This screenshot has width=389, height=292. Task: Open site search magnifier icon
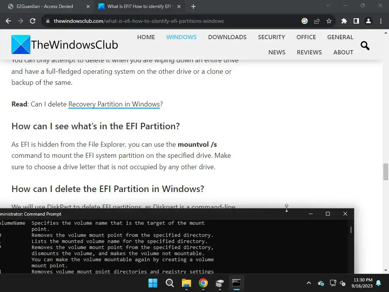coord(365,46)
